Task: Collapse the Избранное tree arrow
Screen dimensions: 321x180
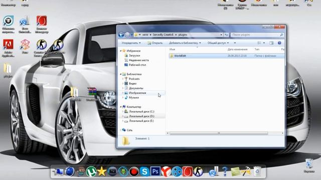Action: [120, 51]
